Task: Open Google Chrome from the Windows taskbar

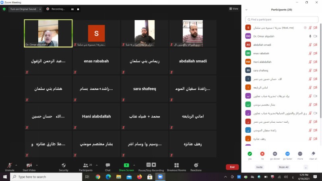Action: click(98, 177)
